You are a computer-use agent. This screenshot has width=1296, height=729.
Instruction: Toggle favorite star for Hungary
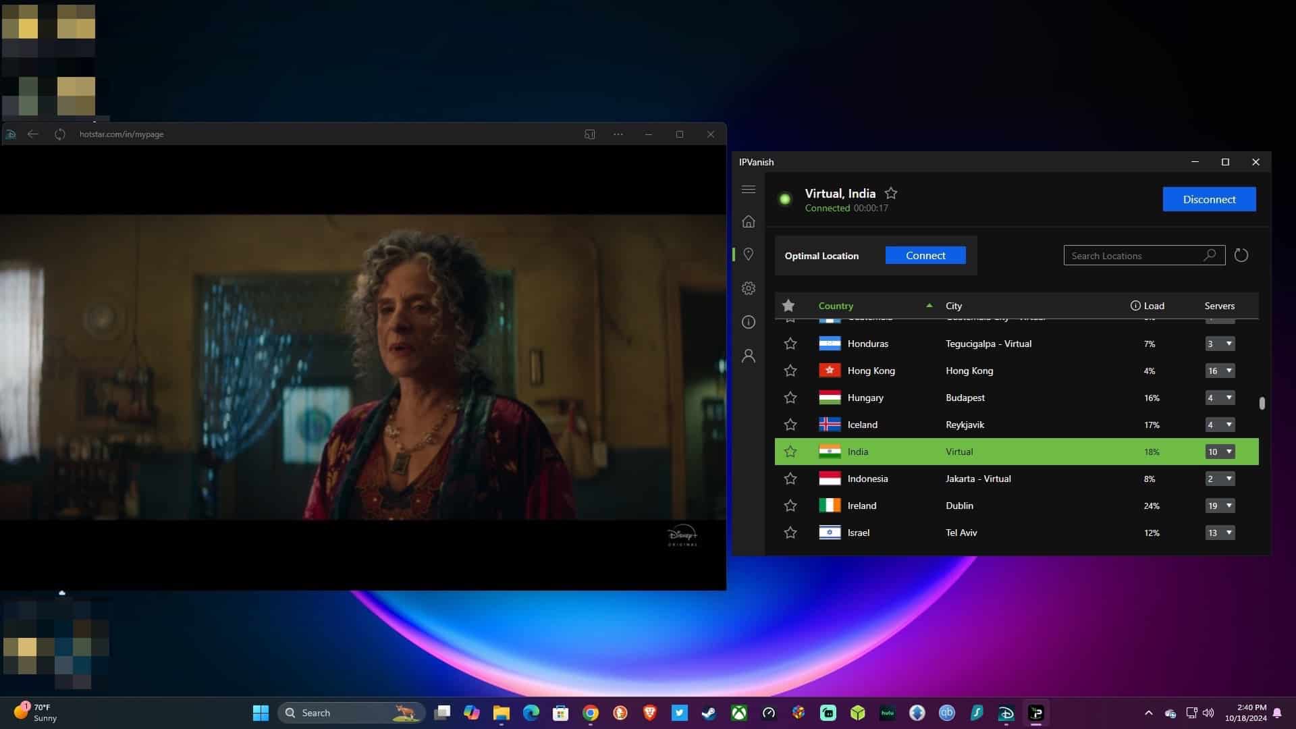[790, 398]
